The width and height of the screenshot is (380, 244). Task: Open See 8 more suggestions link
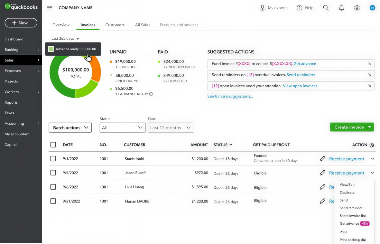(x=230, y=96)
